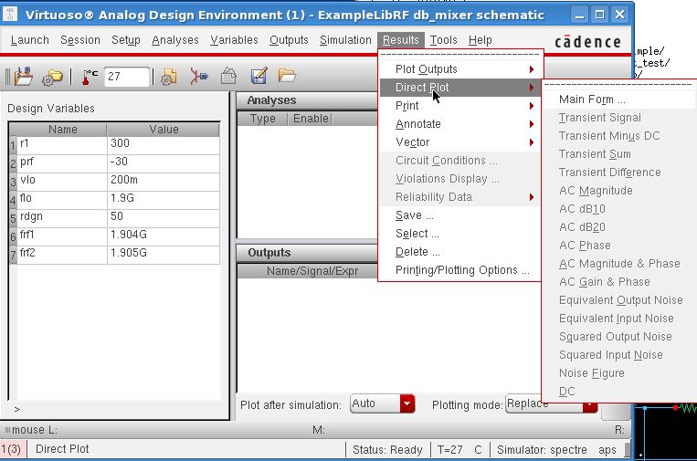
Task: Click the gear-and-yellow-folder toolbar icon
Action: 52,78
